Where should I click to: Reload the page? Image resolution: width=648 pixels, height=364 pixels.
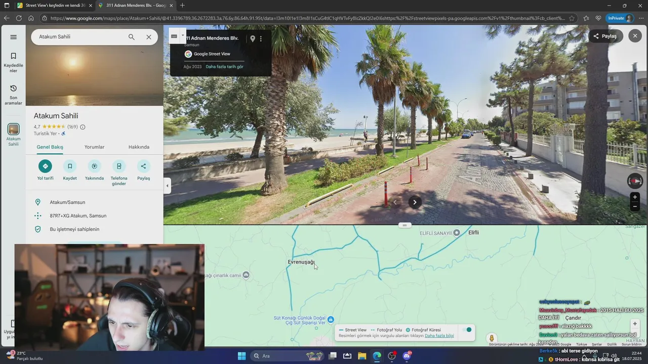(19, 18)
